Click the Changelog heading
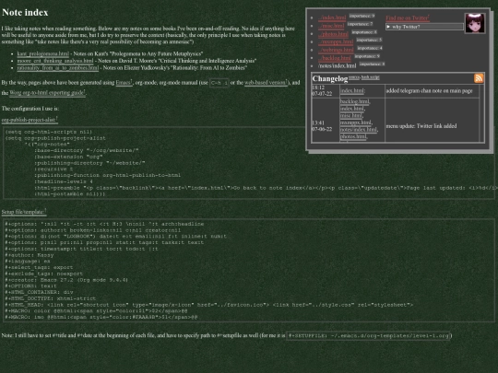The image size is (498, 373). tap(330, 78)
